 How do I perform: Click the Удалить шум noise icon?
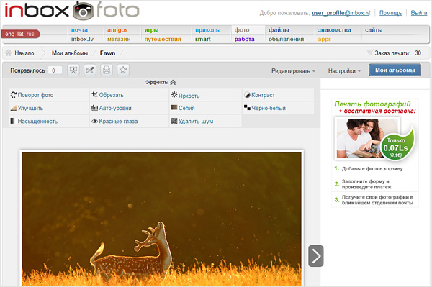[174, 121]
